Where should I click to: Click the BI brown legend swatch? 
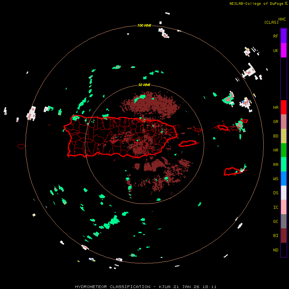tap(284, 236)
